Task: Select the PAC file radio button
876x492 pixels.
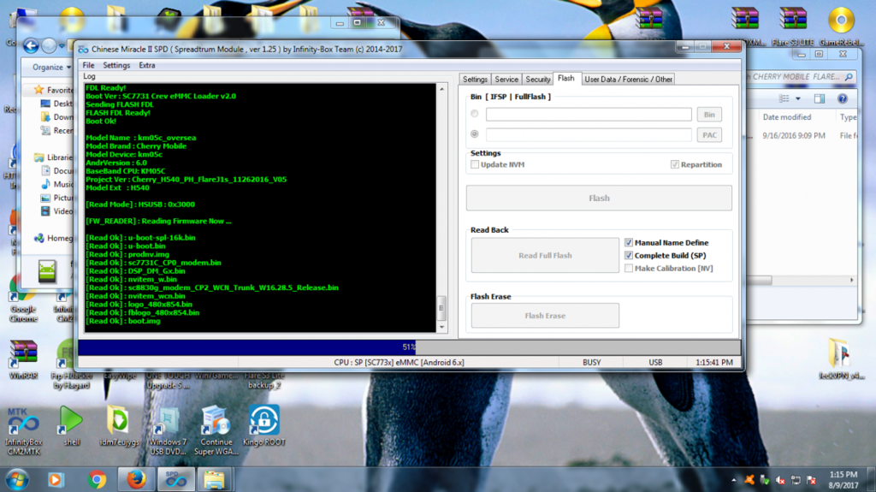Action: 475,134
